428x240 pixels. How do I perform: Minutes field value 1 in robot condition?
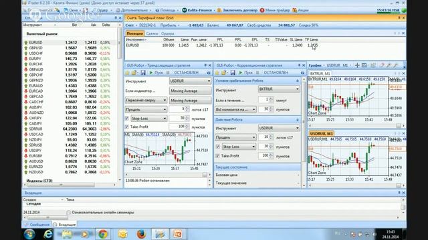(266, 100)
